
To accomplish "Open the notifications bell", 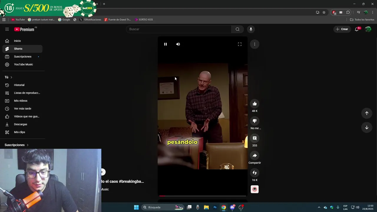I will [357, 29].
